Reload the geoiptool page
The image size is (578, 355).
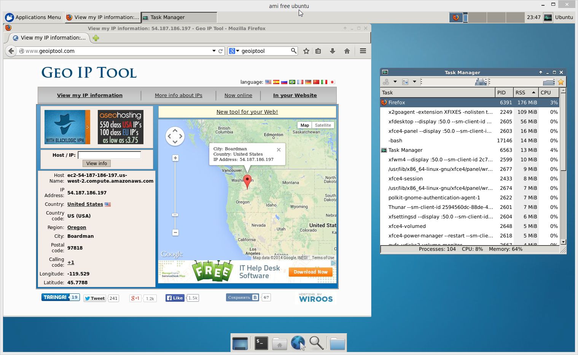coord(220,51)
